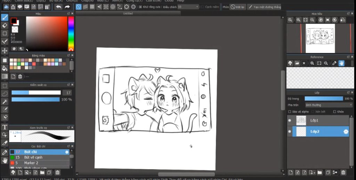356x180 pixels.
Task: Open the Lớp(L) menu
Action: coord(41,1)
